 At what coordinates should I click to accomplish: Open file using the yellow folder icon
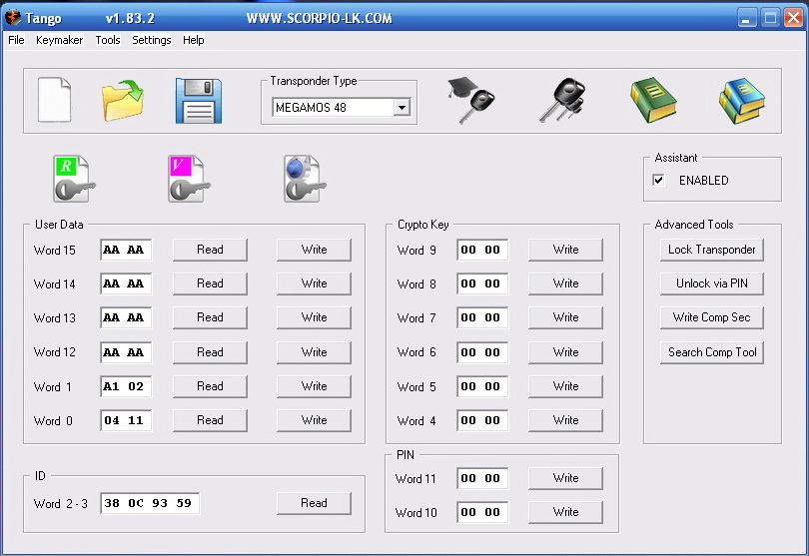tap(123, 100)
